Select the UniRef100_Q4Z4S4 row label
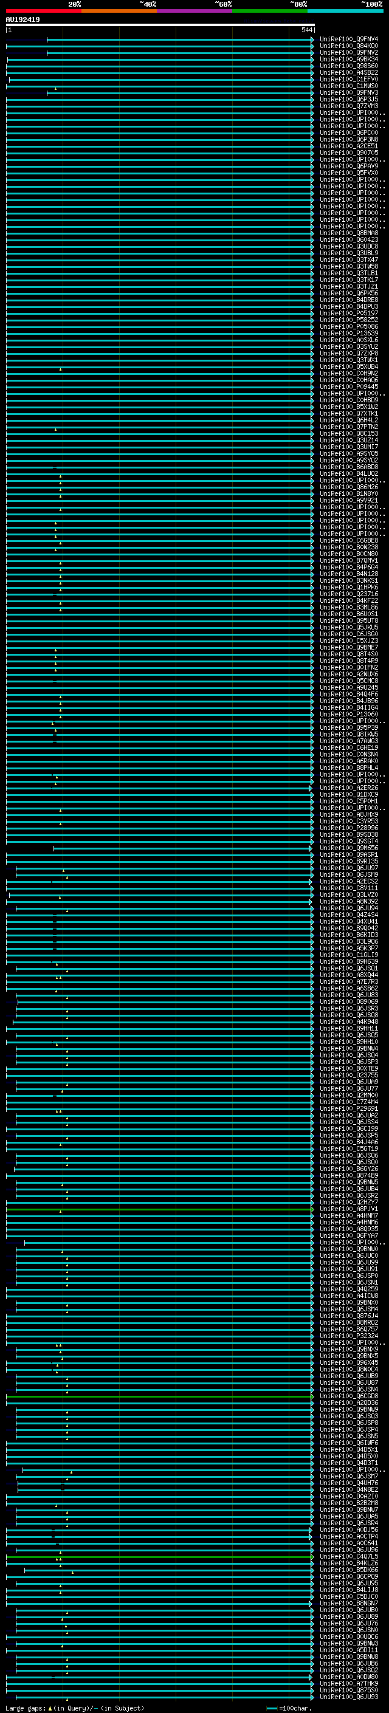The height and width of the screenshot is (1713, 389). coord(349,915)
